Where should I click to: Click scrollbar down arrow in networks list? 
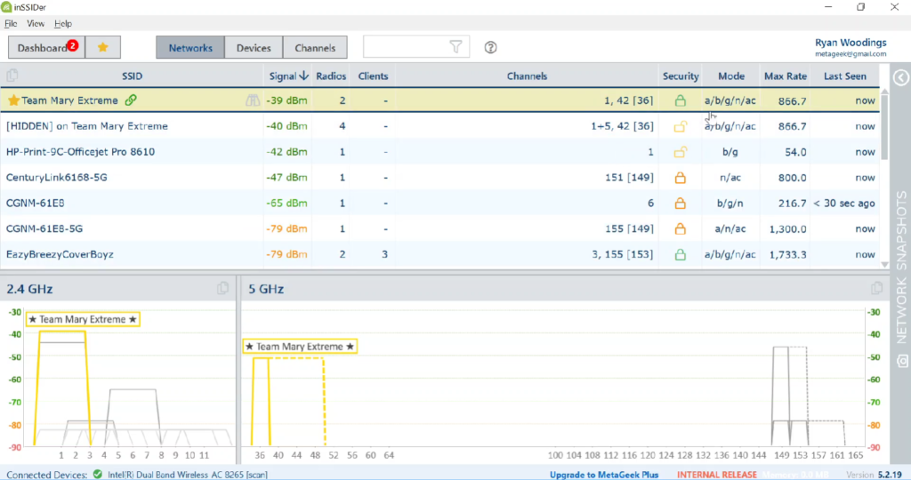coord(885,265)
